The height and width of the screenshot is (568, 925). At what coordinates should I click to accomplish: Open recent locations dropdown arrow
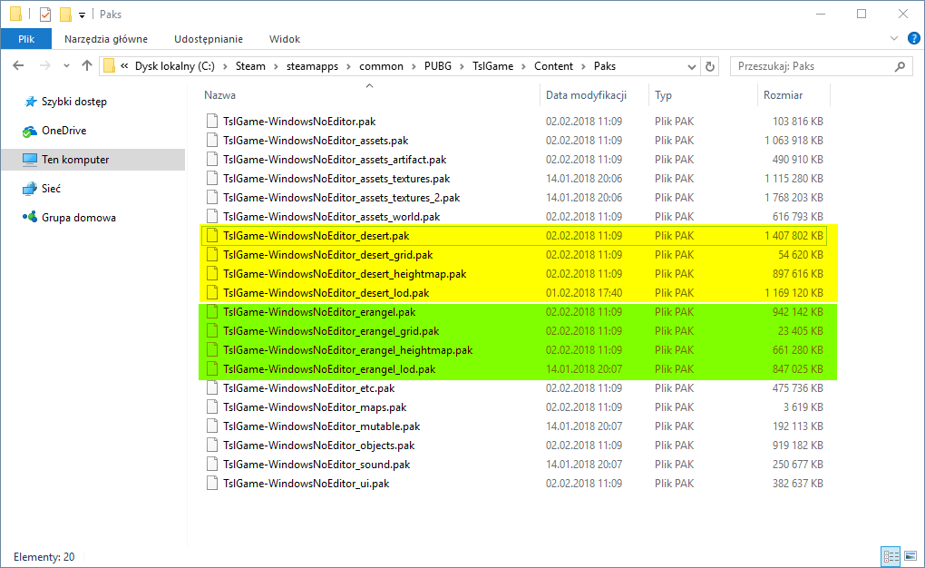67,66
